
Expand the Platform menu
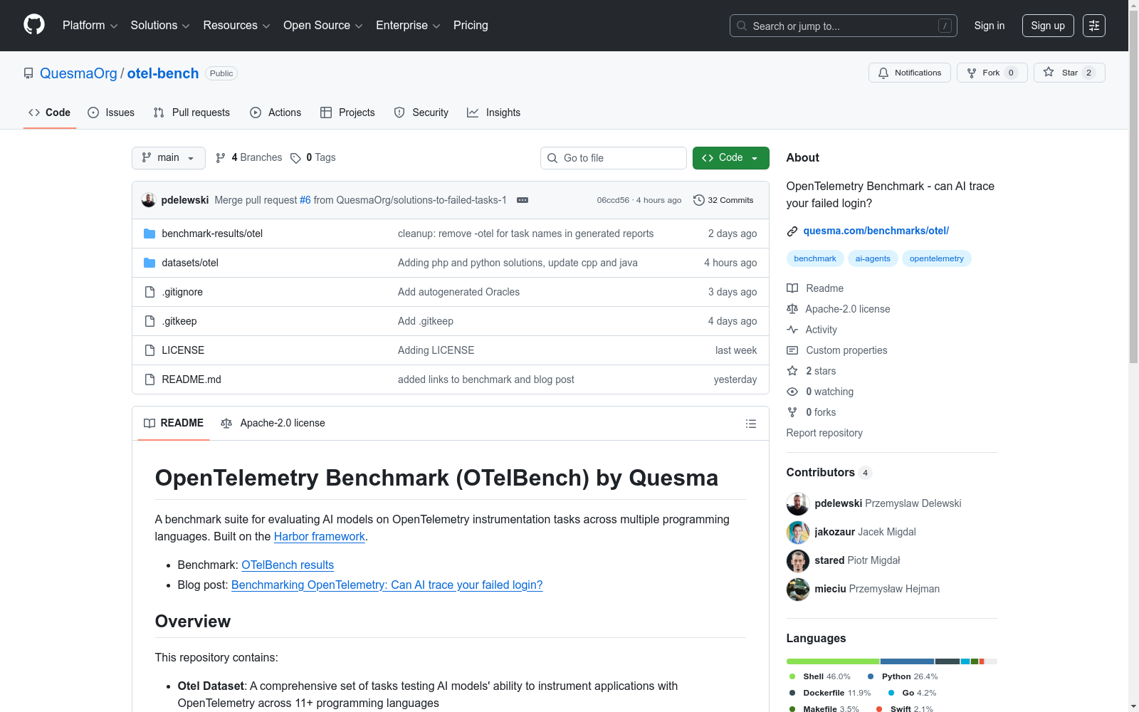[90, 26]
